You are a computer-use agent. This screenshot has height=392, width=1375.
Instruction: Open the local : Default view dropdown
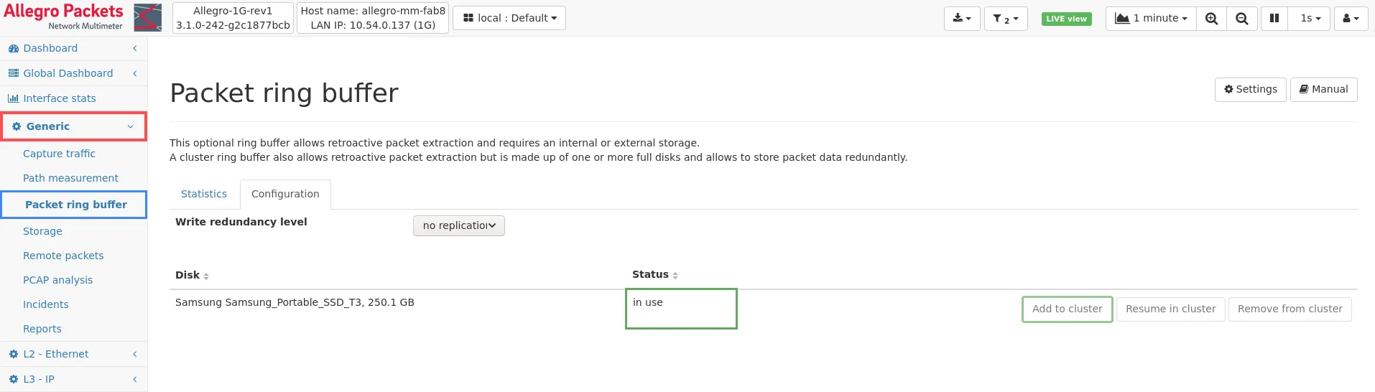[509, 18]
